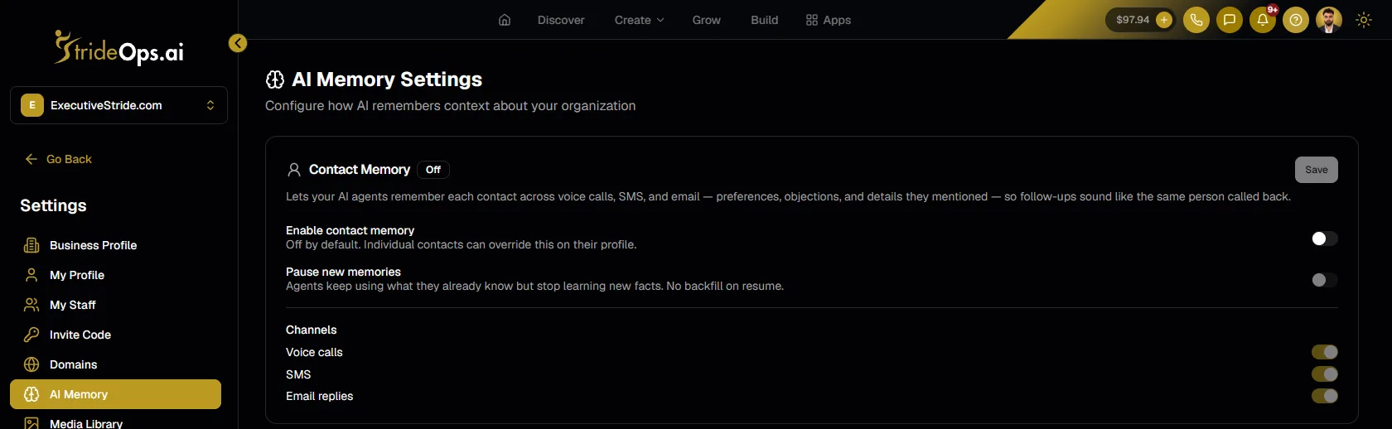
Task: Click the 9+ notification count badge
Action: [x=1273, y=10]
